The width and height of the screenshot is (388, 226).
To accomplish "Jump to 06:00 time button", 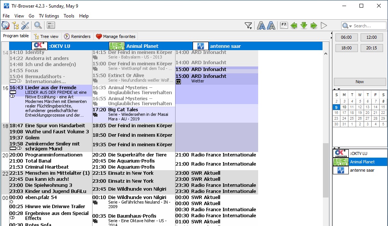I will 346,37.
